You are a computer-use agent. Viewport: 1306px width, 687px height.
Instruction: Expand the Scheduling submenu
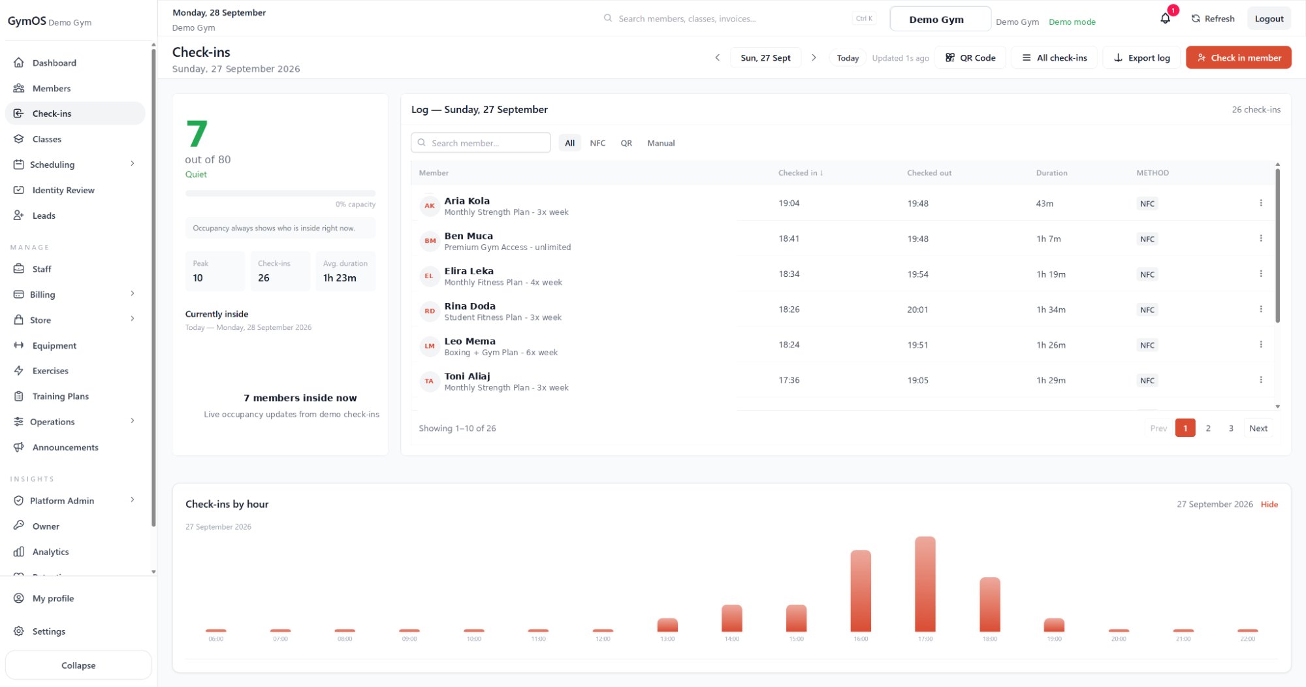tap(133, 164)
